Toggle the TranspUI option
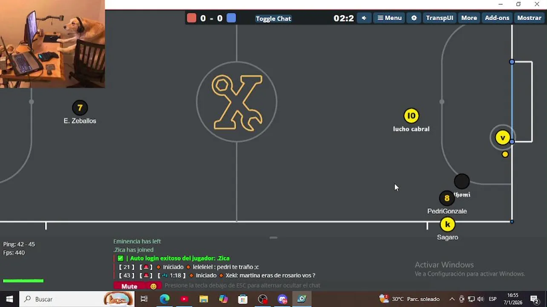Viewport: 547px width, 307px height. point(439,18)
